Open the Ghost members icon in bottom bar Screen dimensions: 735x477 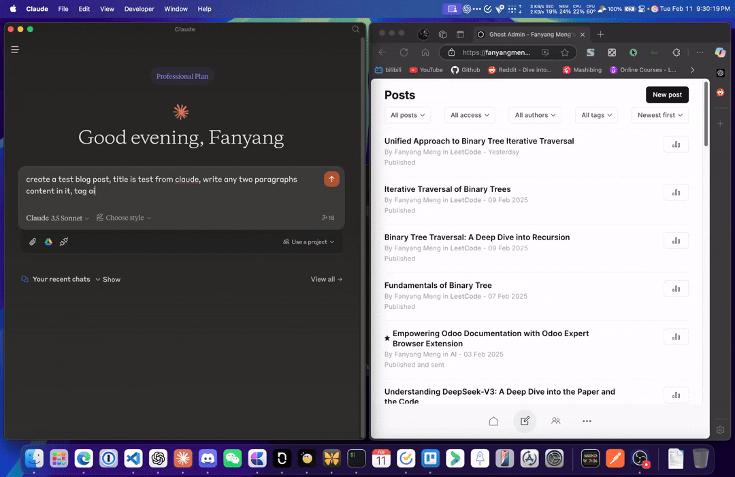tap(556, 421)
